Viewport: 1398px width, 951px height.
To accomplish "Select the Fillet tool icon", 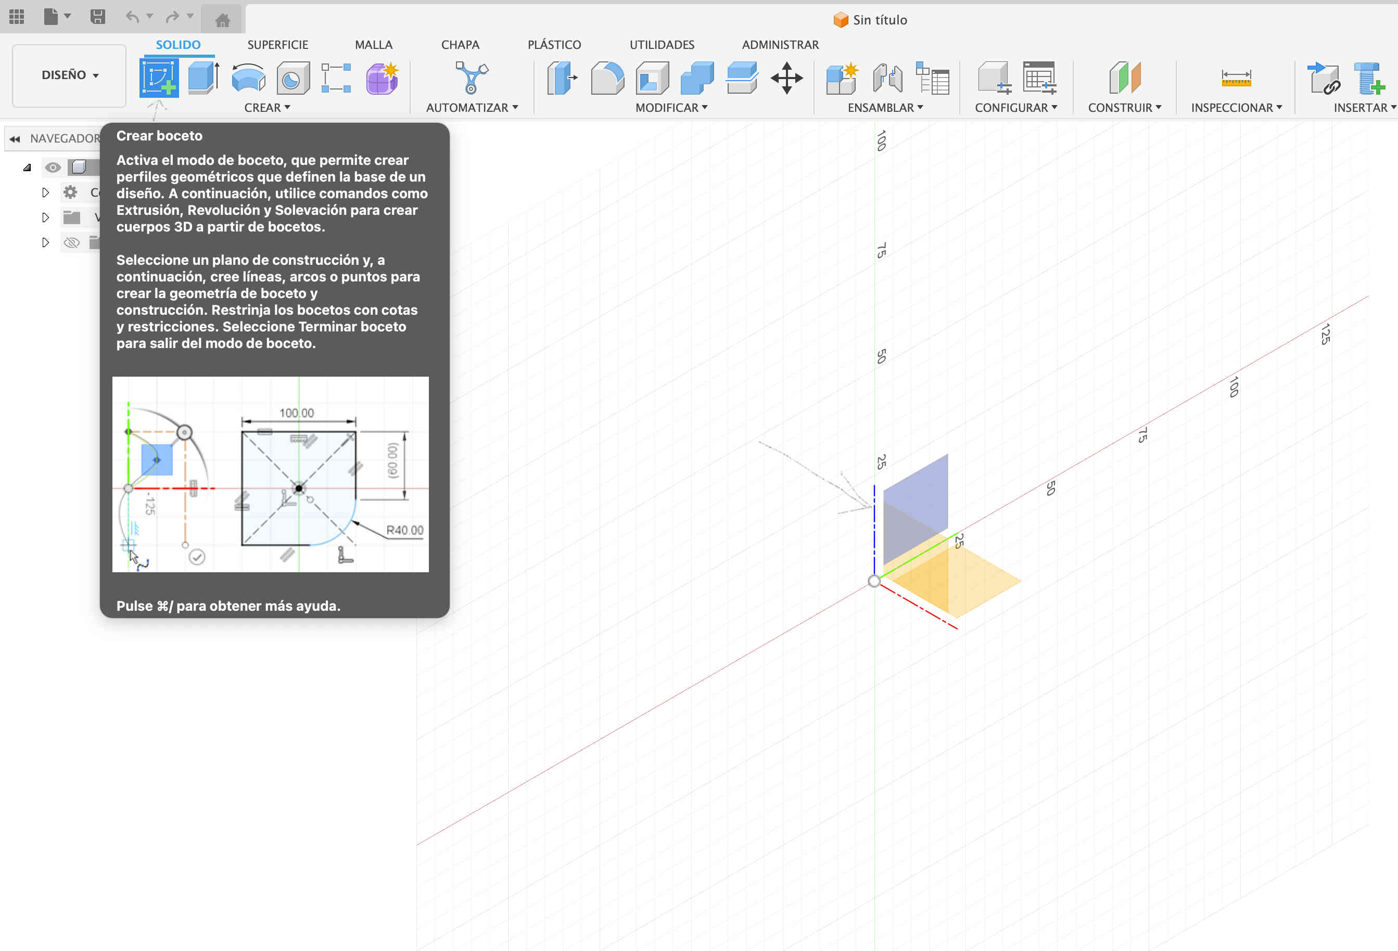I will tap(607, 78).
